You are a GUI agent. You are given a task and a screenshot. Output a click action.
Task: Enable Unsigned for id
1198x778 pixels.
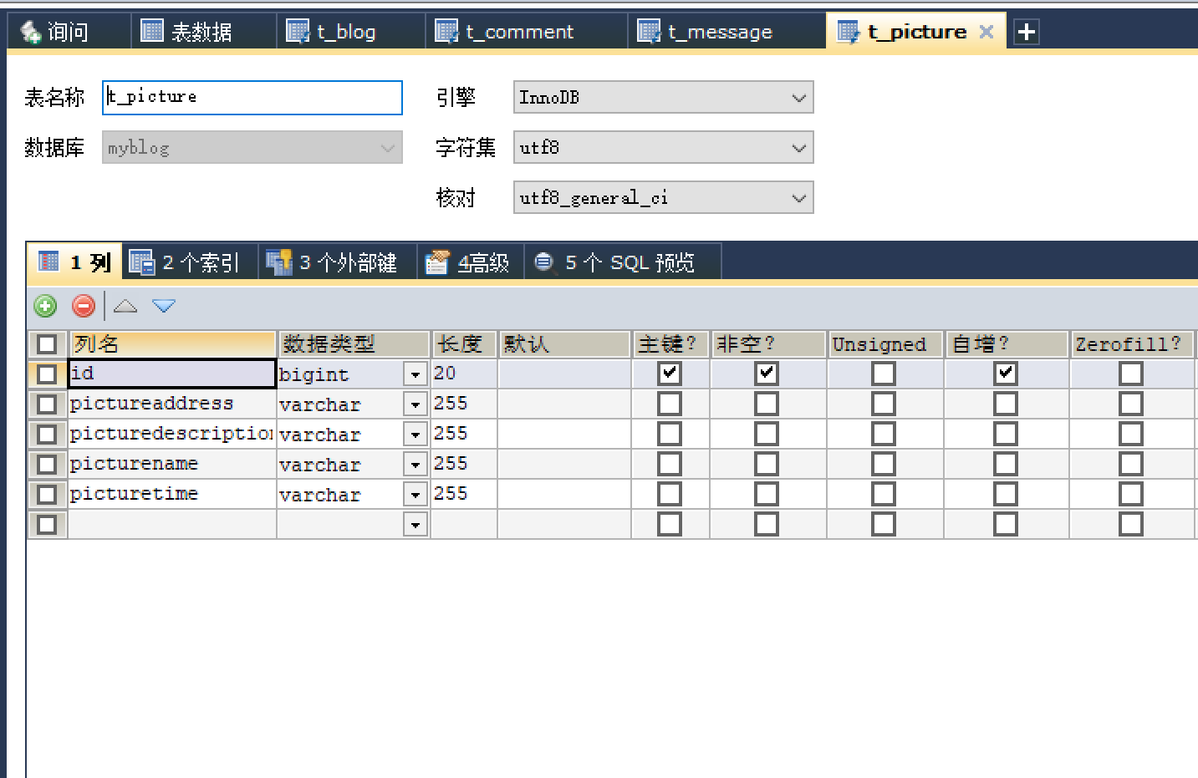pyautogui.click(x=884, y=374)
